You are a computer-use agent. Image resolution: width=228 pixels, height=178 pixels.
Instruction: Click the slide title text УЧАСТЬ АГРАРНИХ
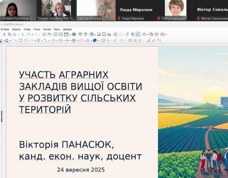64,75
